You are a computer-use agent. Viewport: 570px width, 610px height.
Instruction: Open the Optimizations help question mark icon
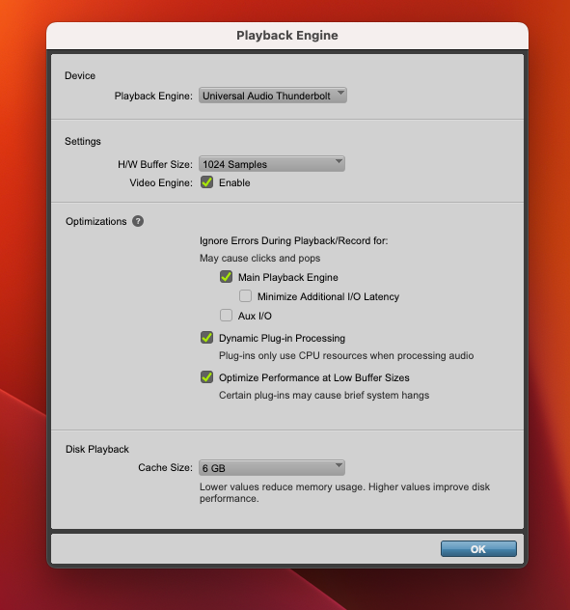[138, 221]
